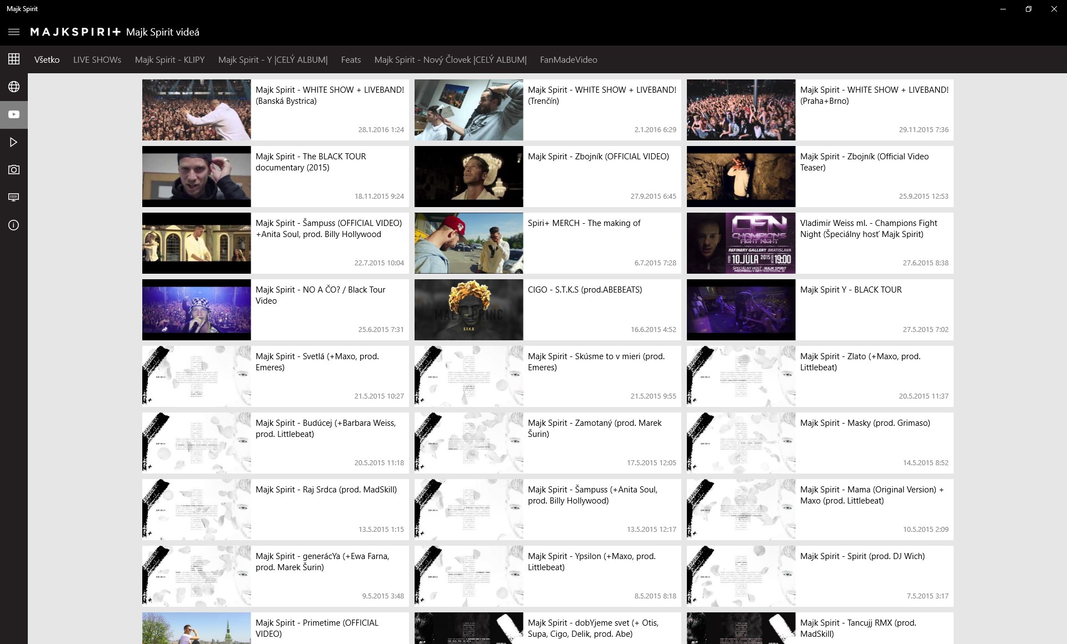
Task: Open the camera photos sidebar icon
Action: point(14,170)
